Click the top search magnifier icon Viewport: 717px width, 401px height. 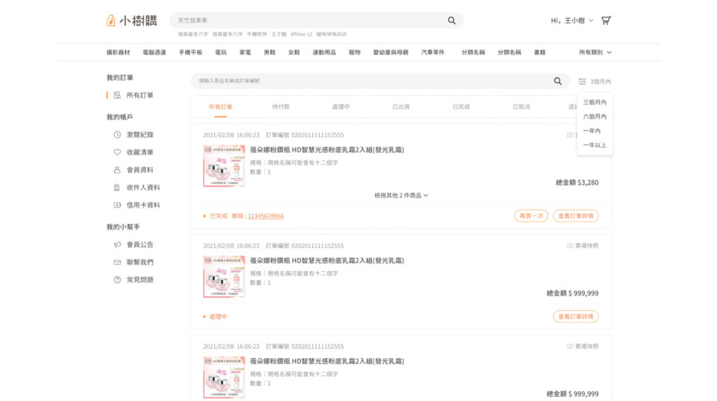coord(452,20)
